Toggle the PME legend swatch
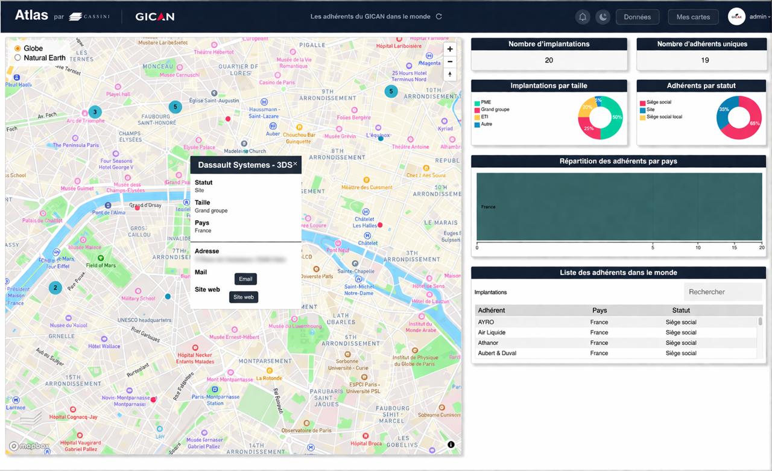 (x=477, y=103)
